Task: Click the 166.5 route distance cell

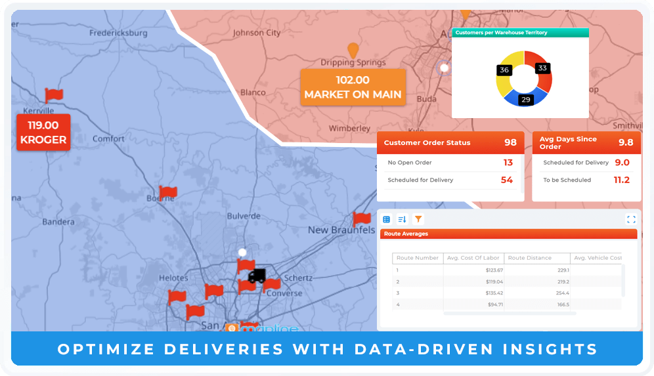Action: click(x=537, y=304)
